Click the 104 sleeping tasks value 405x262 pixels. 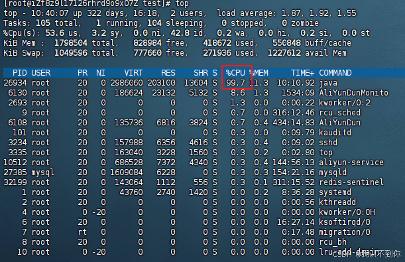(154, 23)
